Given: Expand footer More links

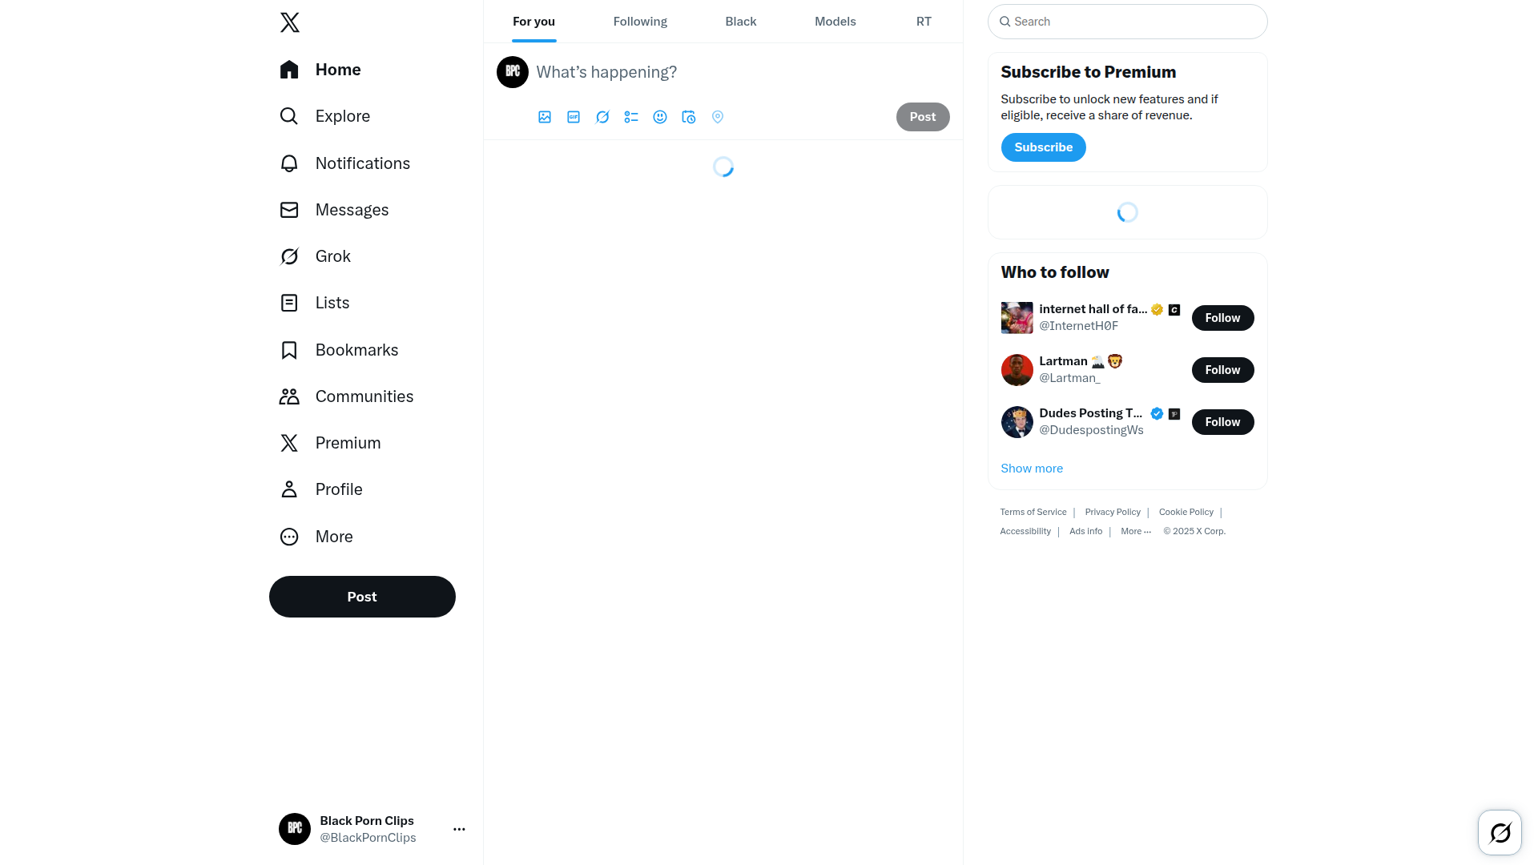Looking at the screenshot, I should pos(1136,531).
